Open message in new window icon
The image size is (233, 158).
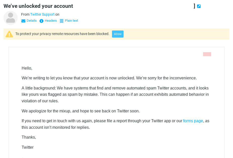199,6
